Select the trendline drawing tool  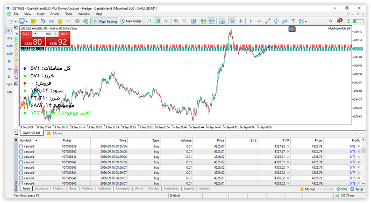tap(268, 21)
